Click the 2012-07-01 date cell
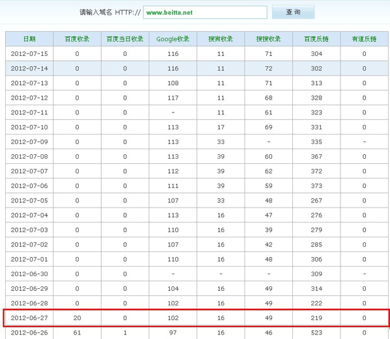Image resolution: width=390 pixels, height=339 pixels. point(29,259)
